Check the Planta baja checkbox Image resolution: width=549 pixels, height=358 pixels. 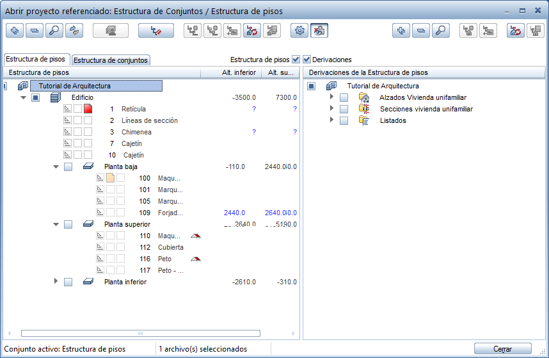pyautogui.click(x=68, y=167)
